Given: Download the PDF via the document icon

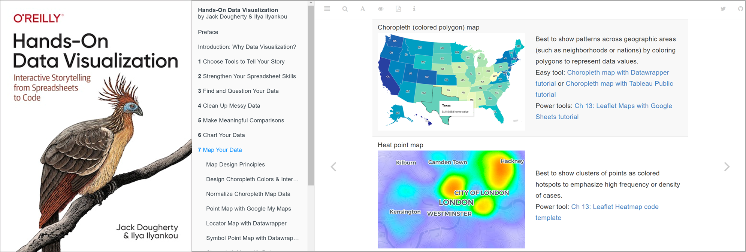Looking at the screenshot, I should 398,9.
